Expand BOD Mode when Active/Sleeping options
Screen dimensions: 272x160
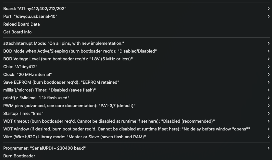pos(80,51)
